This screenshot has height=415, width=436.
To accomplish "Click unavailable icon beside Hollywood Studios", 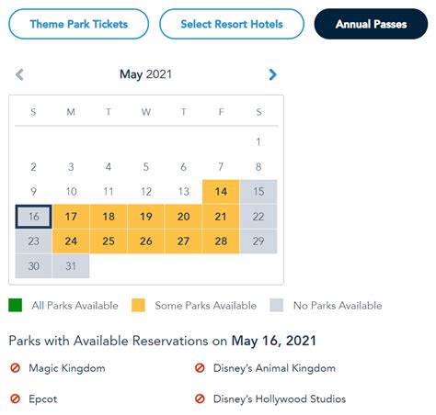I will [x=200, y=398].
